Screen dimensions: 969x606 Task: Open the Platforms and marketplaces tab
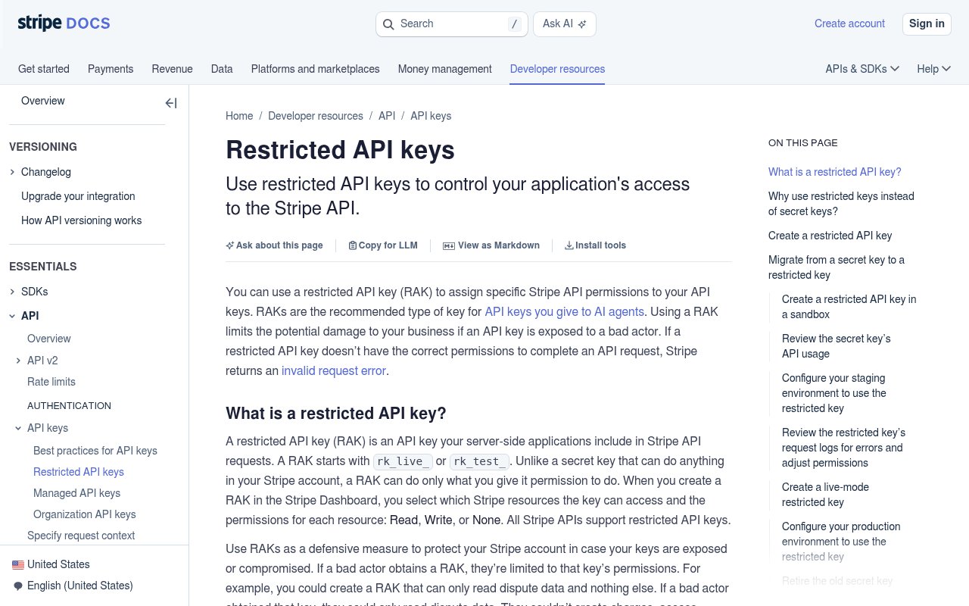316,69
